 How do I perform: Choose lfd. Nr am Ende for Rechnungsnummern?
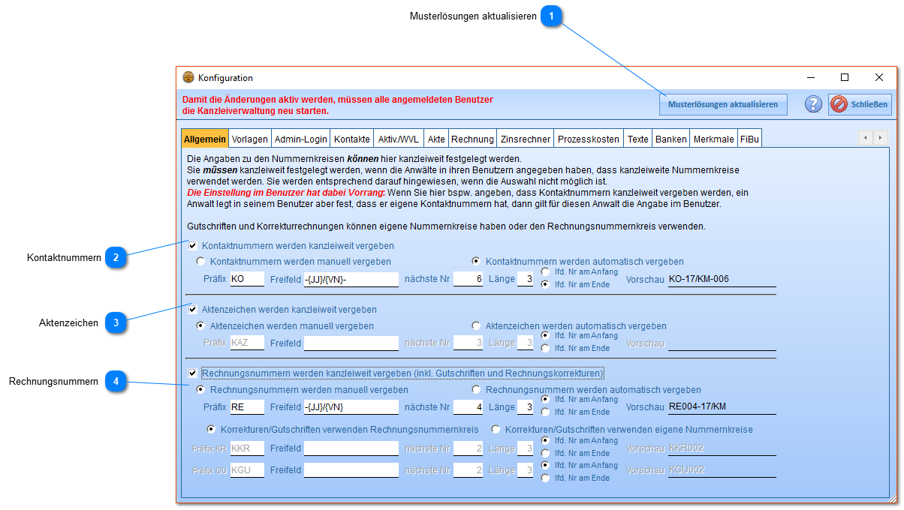(x=546, y=412)
